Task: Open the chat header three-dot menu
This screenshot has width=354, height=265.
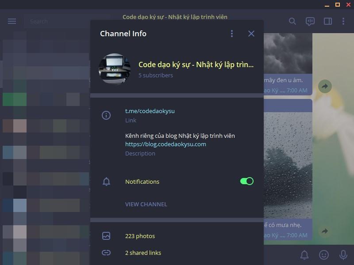Action: point(343,21)
